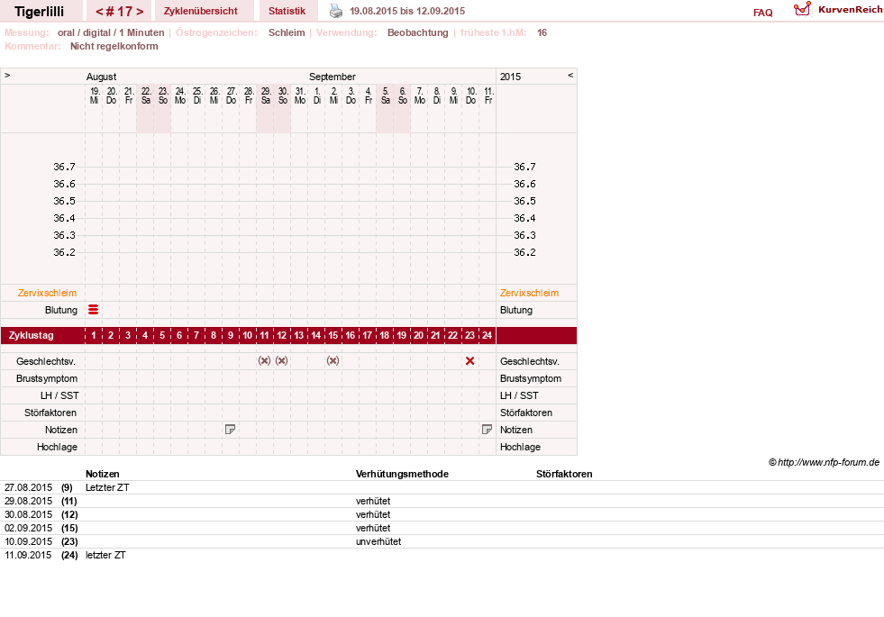The height and width of the screenshot is (617, 884).
Task: Collapse chart with right '<' arrow
Action: [x=570, y=75]
